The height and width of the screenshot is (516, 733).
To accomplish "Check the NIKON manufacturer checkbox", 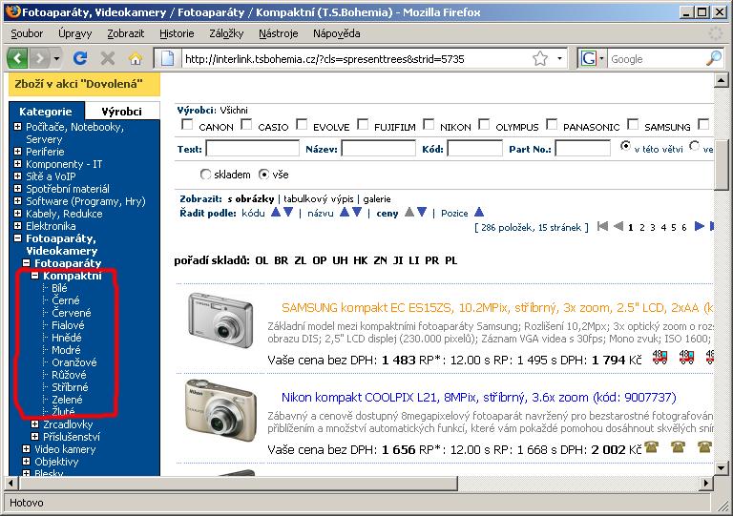I will 429,124.
